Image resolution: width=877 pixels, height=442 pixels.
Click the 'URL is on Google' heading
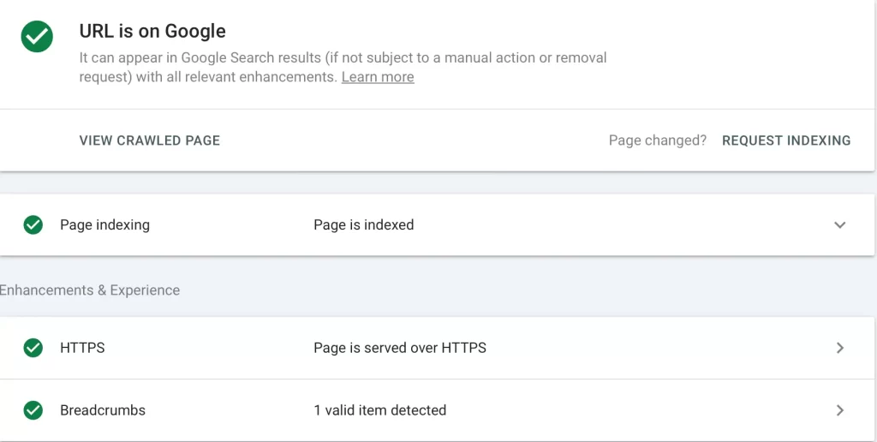pyautogui.click(x=152, y=31)
